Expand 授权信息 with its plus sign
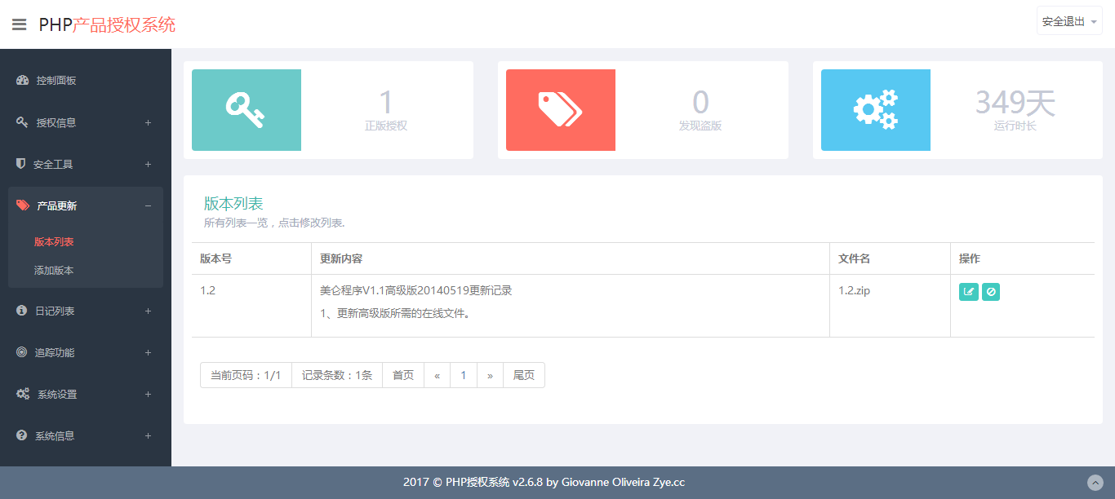The image size is (1115, 499). pos(148,122)
